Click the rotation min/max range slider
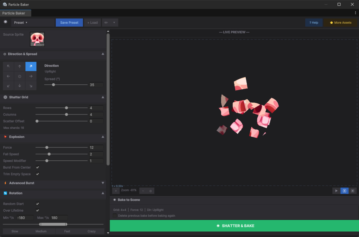Screen dimensions: 359x237 click(53, 224)
